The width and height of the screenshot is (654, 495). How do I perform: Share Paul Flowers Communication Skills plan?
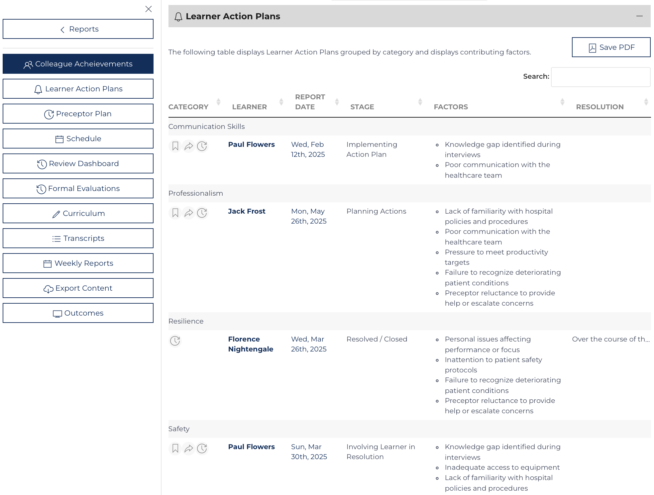tap(189, 146)
